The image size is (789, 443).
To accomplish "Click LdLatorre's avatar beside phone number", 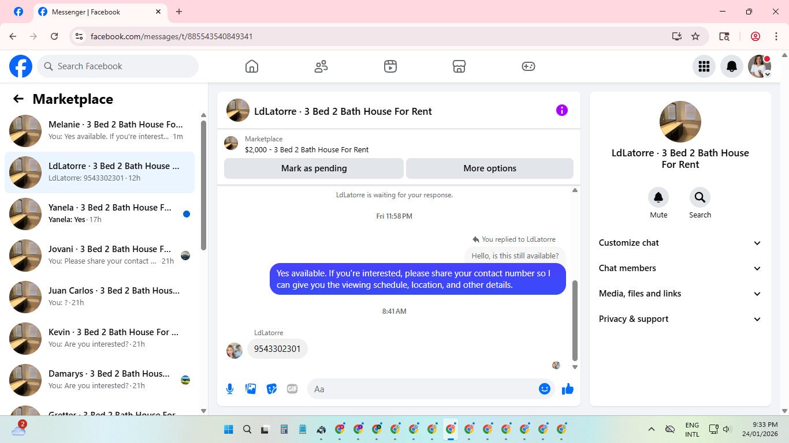I will (235, 351).
